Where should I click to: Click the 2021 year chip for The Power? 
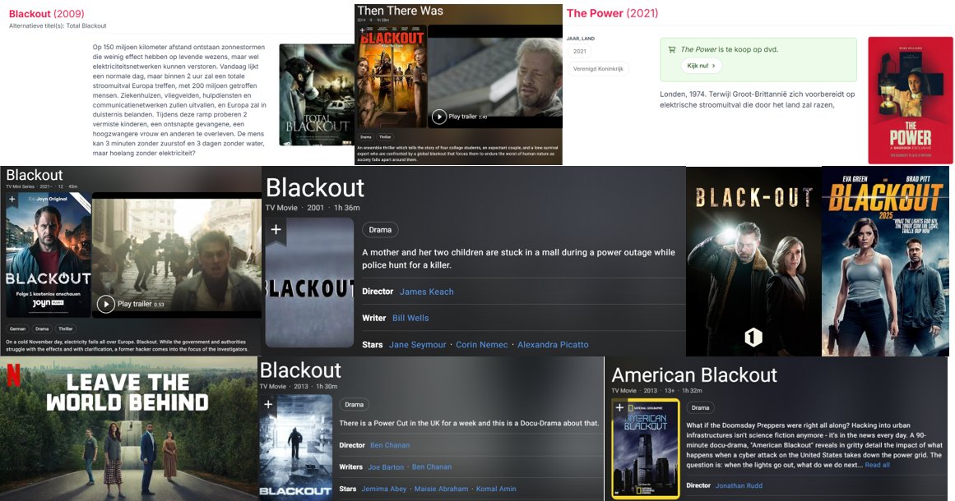(579, 52)
